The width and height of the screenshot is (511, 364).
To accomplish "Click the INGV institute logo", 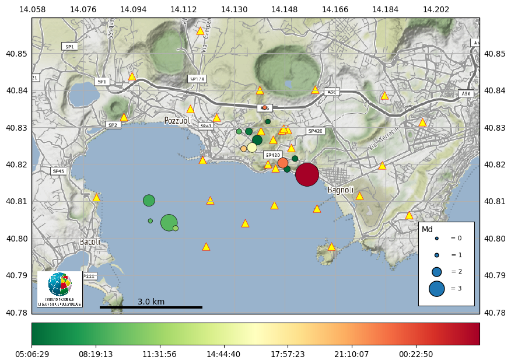I will click(60, 288).
